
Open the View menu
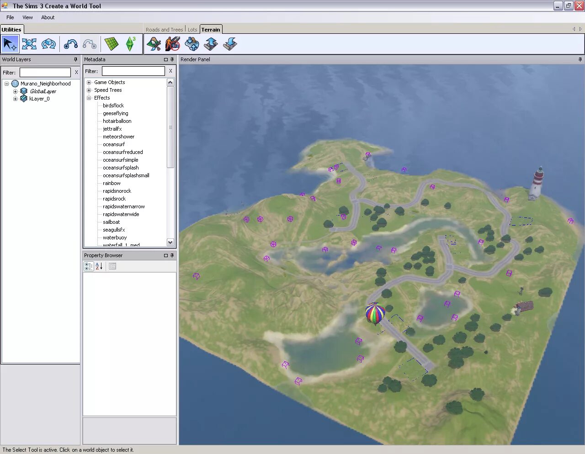(x=27, y=17)
